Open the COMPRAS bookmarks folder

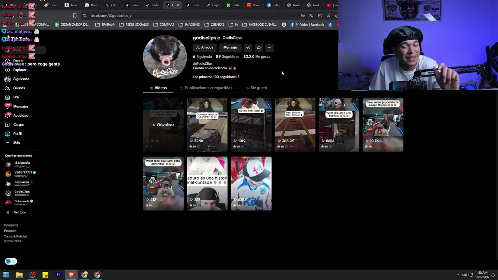pyautogui.click(x=164, y=24)
